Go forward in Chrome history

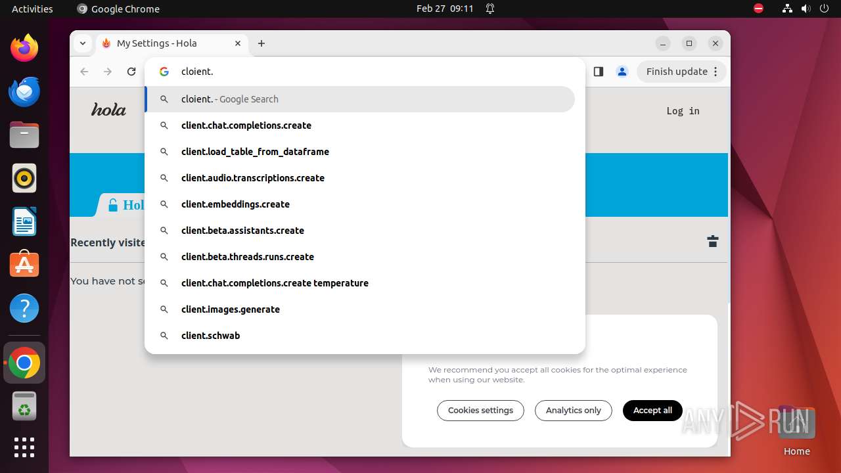[x=108, y=72]
